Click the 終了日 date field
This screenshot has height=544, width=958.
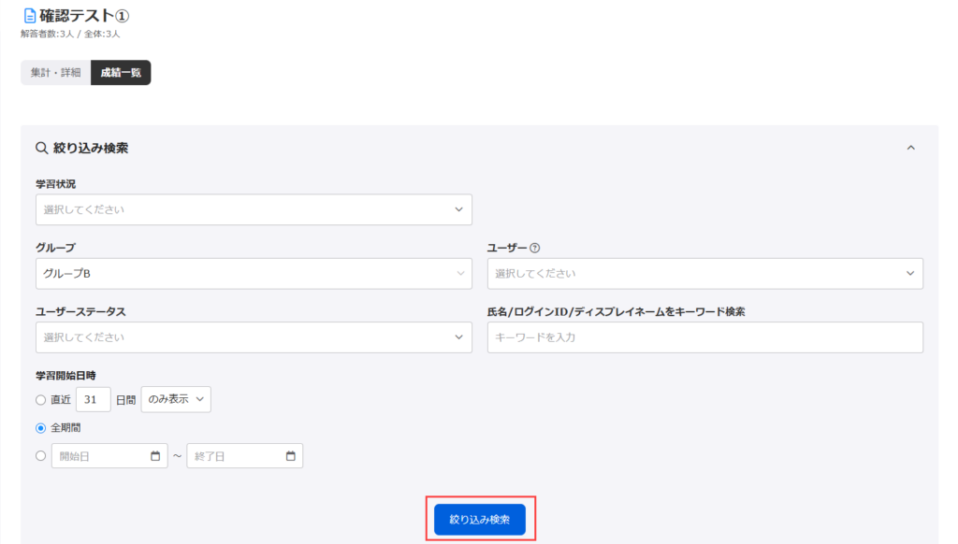click(x=244, y=456)
